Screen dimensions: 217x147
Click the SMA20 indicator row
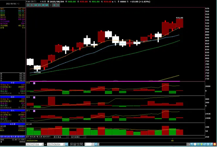point(13,13)
